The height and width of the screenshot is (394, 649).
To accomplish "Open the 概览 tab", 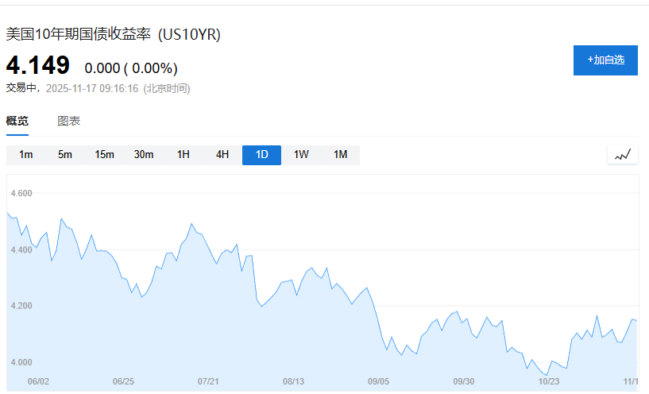I will coord(17,122).
